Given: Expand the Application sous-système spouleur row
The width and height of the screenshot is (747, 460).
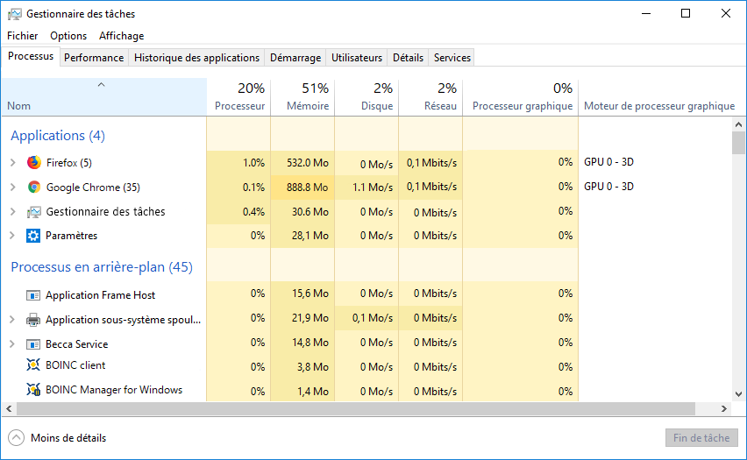Looking at the screenshot, I should 13,320.
